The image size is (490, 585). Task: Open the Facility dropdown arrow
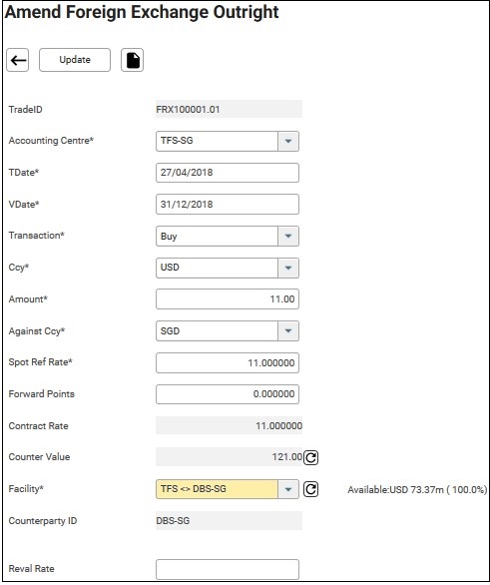[x=288, y=489]
